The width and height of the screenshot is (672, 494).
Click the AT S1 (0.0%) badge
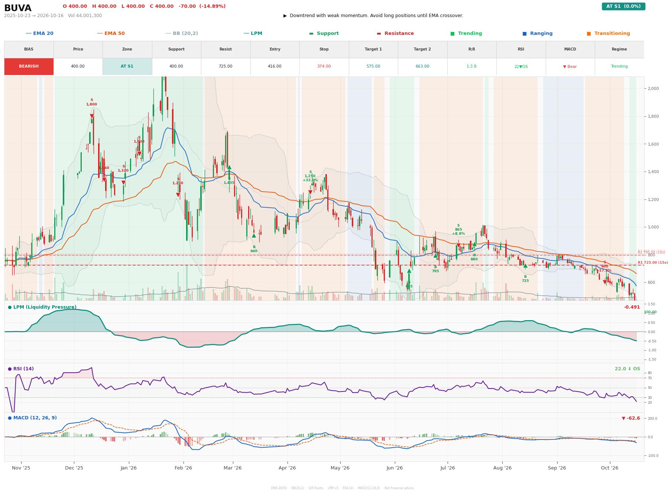623,6
